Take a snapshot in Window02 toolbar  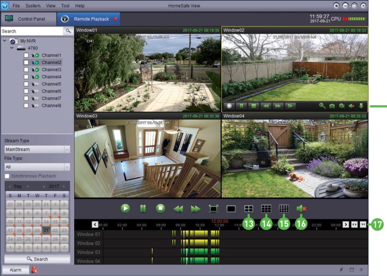pos(331,106)
